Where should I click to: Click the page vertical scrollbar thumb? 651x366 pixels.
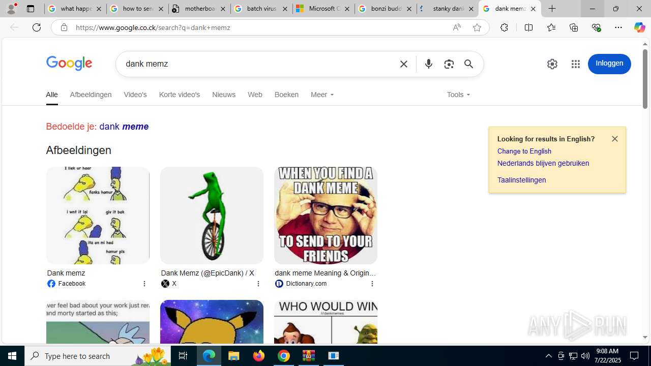(x=645, y=79)
